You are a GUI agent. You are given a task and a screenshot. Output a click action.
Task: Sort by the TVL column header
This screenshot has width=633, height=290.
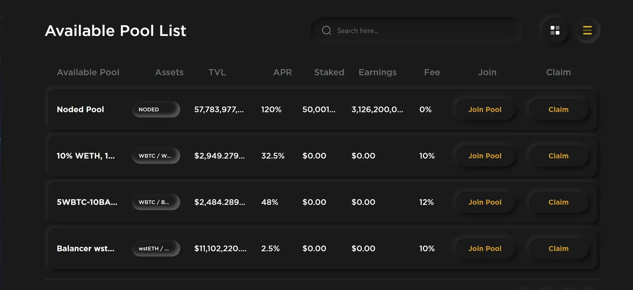(217, 72)
